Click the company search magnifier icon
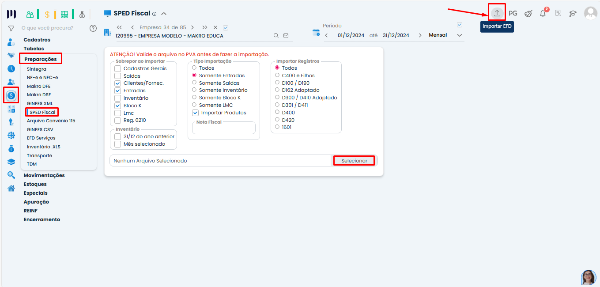This screenshot has height=287, width=600. point(276,36)
